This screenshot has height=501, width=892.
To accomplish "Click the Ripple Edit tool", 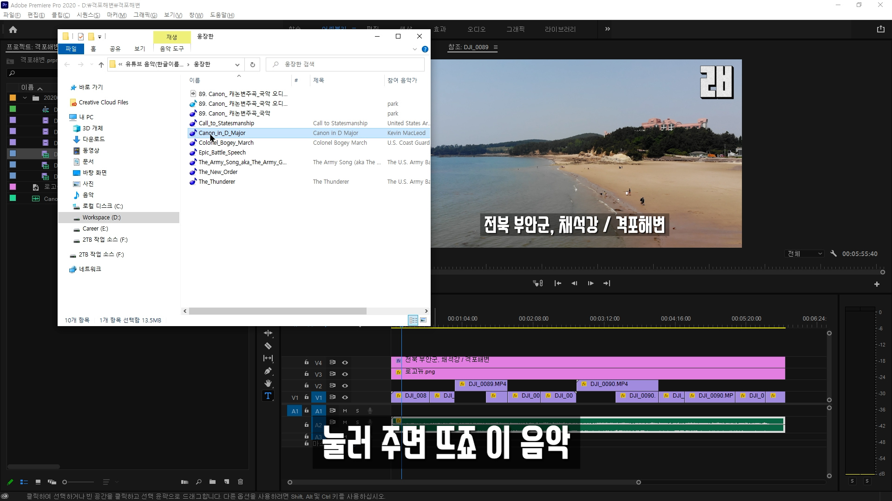I will [268, 333].
